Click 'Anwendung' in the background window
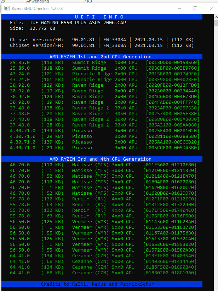 38,1
